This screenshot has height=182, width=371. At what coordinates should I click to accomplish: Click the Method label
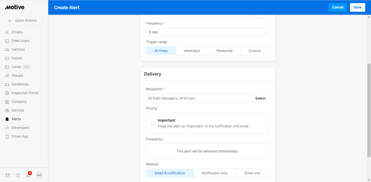[152, 164]
